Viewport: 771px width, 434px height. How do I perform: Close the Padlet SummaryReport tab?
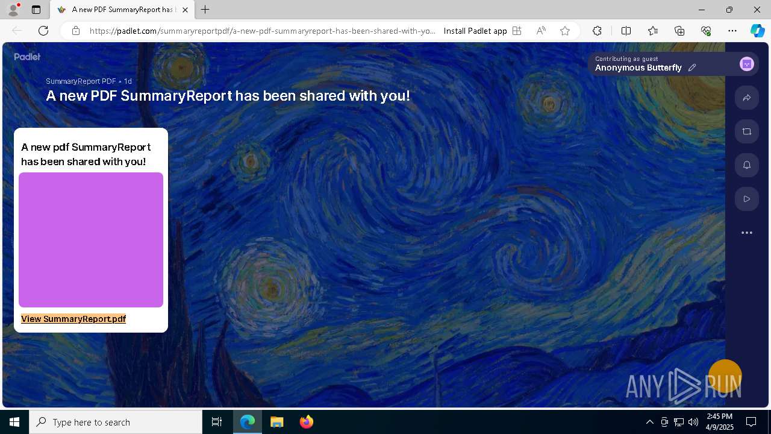coord(185,10)
